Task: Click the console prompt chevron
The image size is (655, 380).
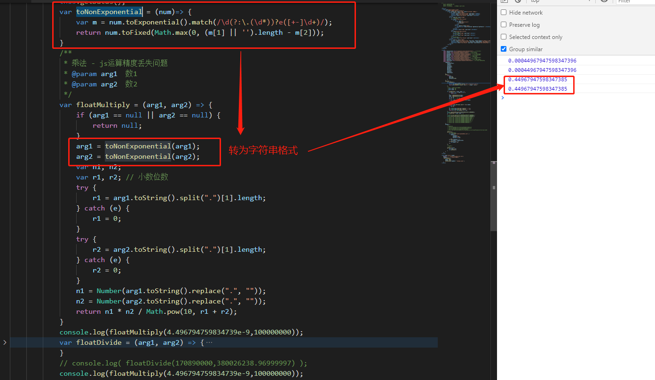Action: (x=503, y=98)
